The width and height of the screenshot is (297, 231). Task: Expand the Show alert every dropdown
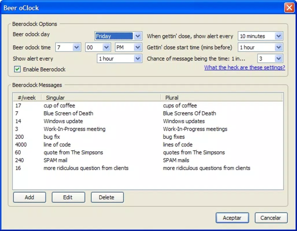coord(119,59)
